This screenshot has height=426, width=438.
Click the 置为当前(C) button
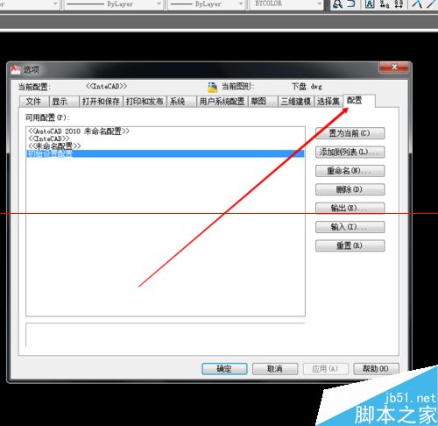[x=350, y=133]
